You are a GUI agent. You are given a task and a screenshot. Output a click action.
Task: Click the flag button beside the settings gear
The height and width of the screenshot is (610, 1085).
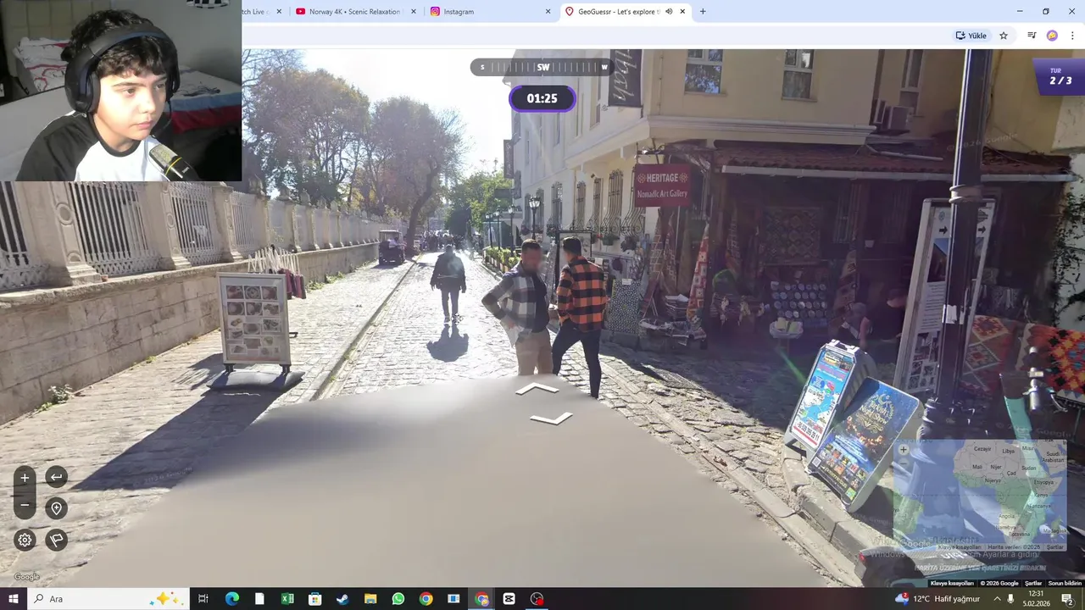(56, 540)
